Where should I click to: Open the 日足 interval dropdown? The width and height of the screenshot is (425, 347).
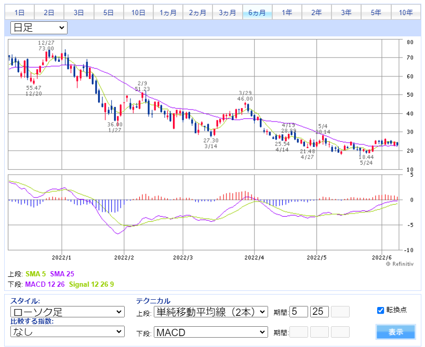[x=39, y=28]
